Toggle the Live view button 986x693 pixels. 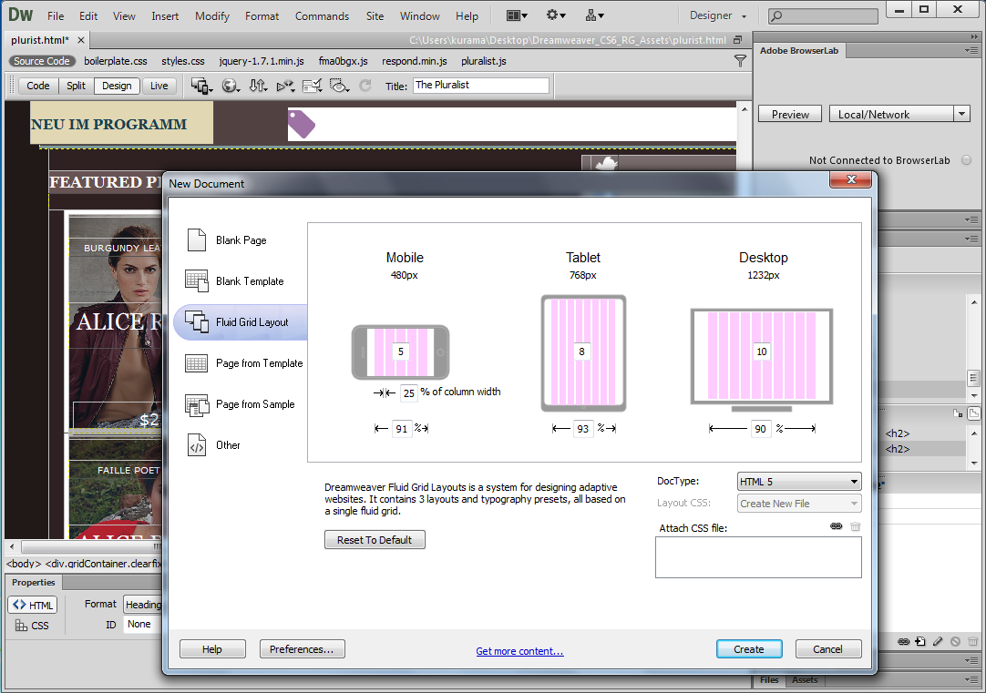click(x=159, y=87)
